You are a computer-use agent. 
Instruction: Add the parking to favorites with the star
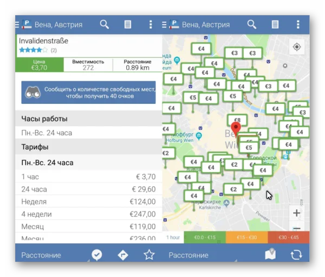point(149,255)
